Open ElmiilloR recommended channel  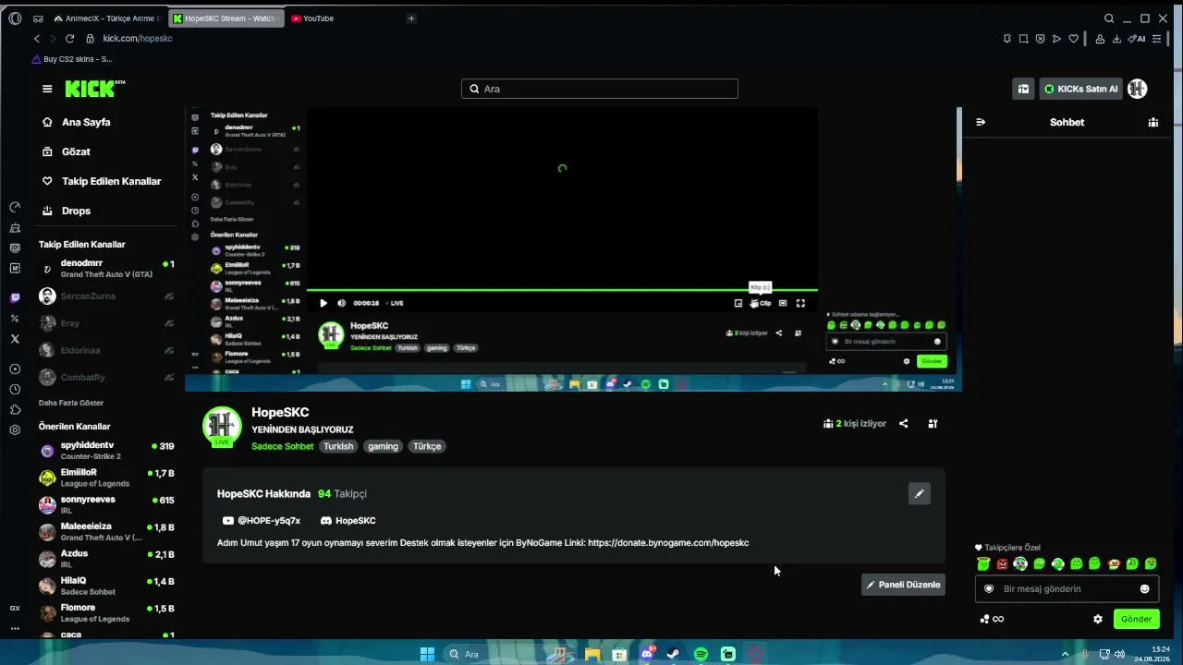pyautogui.click(x=106, y=478)
